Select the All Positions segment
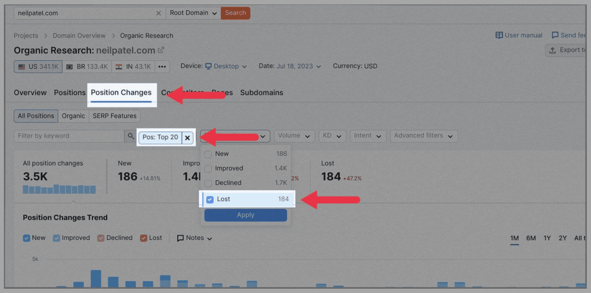 click(36, 116)
